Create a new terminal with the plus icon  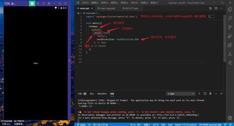199,93
